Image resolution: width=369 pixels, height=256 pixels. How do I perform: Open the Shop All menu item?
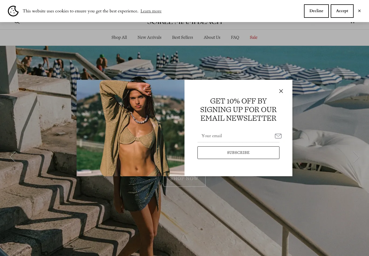click(x=119, y=37)
